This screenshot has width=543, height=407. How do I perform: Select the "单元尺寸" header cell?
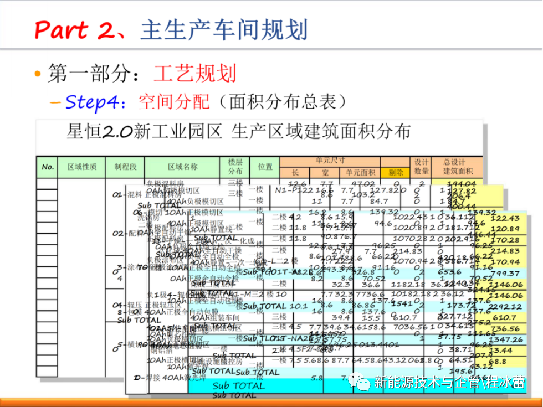tap(330, 161)
